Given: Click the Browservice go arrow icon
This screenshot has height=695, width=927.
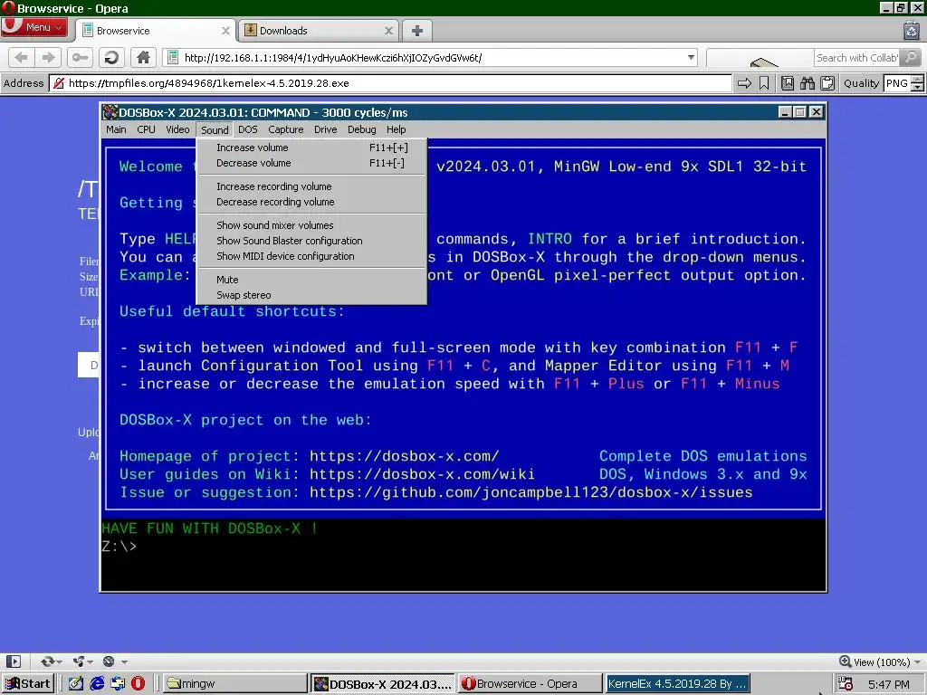Looking at the screenshot, I should (x=744, y=83).
